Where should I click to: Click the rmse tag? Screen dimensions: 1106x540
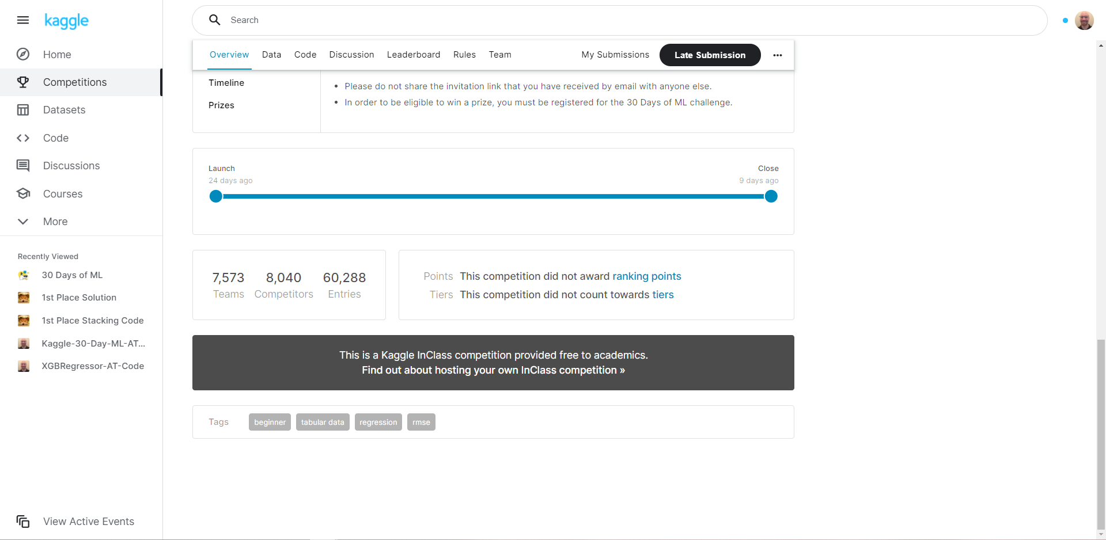coord(421,422)
